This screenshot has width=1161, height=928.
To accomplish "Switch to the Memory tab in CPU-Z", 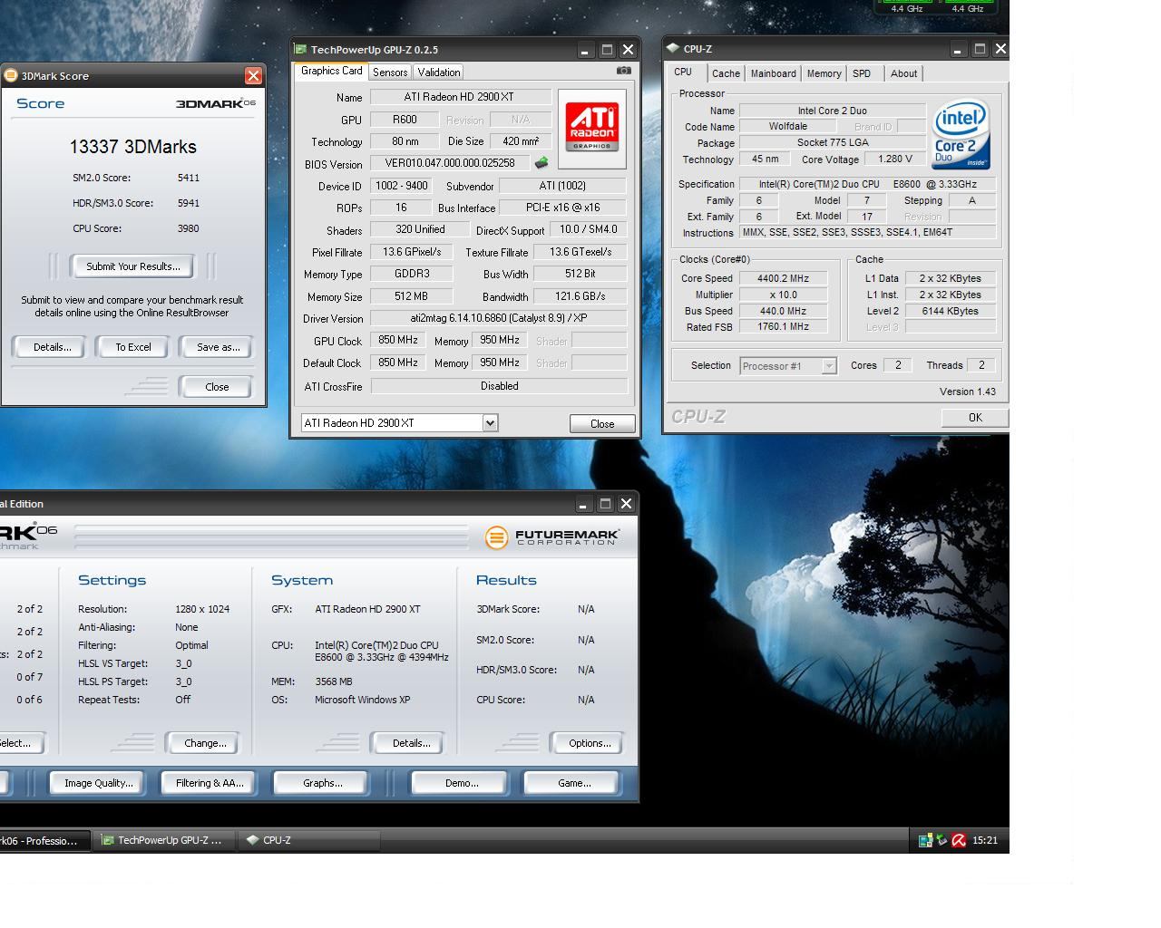I will click(824, 74).
